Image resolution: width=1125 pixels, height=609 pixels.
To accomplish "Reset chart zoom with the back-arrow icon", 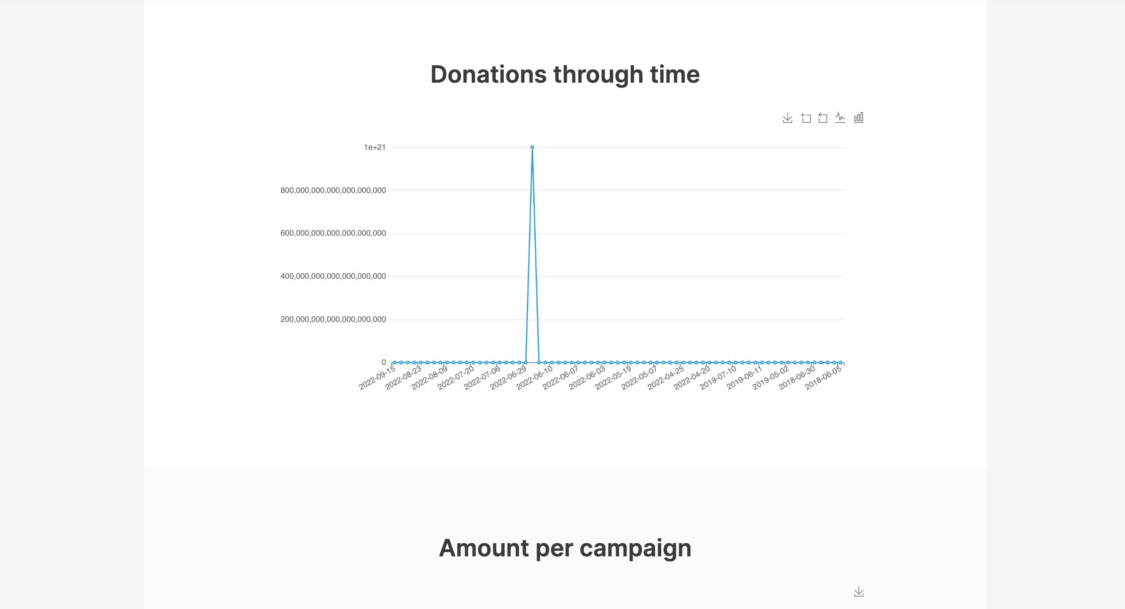I will tap(823, 118).
